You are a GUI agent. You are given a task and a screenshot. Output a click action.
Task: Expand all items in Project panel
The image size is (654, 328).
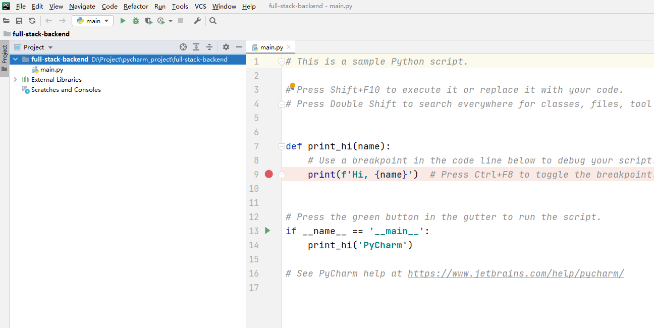tap(196, 47)
